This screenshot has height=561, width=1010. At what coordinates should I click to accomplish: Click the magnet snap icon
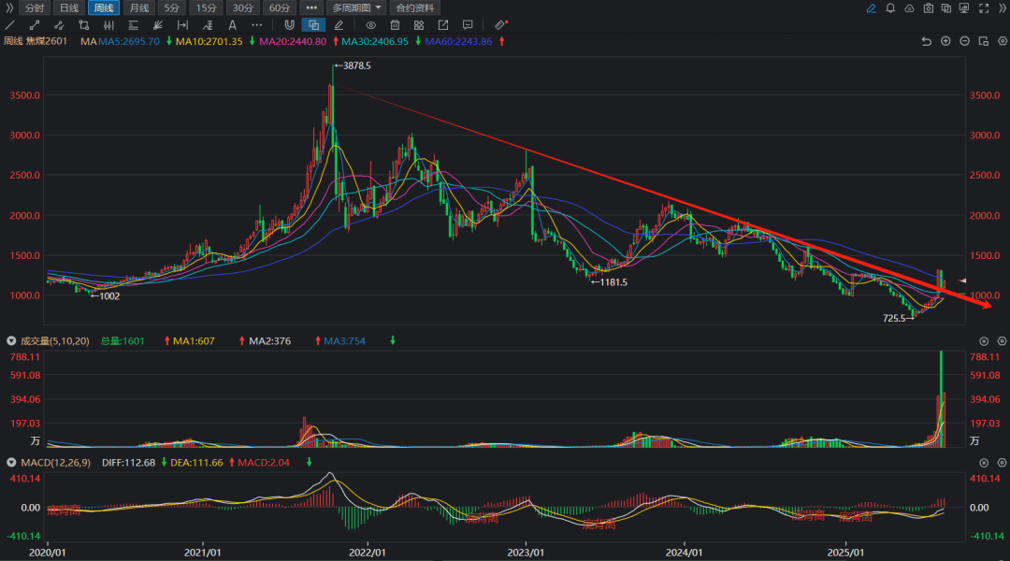click(289, 25)
